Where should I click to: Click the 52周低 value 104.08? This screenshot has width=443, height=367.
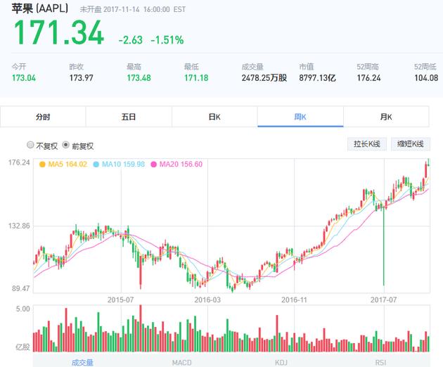click(x=426, y=78)
